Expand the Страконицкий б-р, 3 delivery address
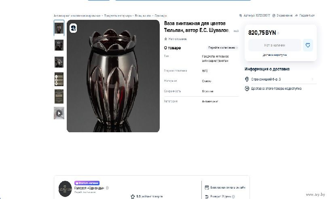Screen dimensions: 328x199 312,79
